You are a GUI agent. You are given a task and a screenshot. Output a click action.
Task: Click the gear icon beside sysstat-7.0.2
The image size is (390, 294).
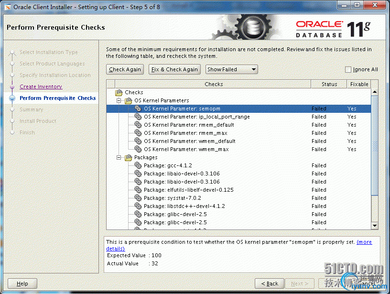coord(138,198)
